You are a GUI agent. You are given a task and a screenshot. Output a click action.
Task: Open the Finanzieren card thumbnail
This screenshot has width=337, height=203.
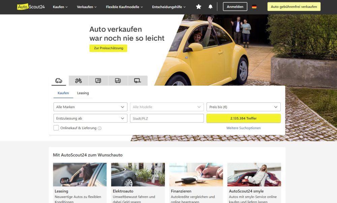196,174
